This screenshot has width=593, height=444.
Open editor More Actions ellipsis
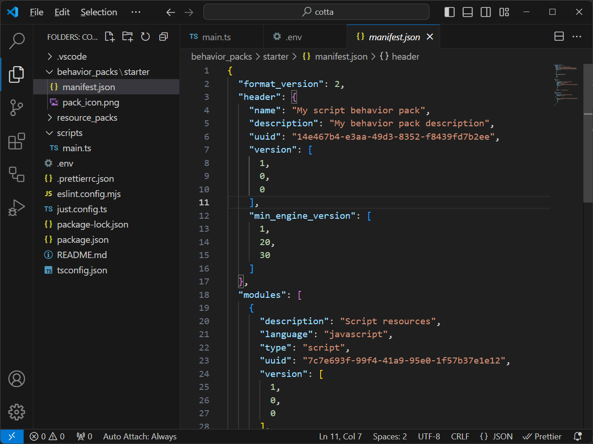pos(577,37)
